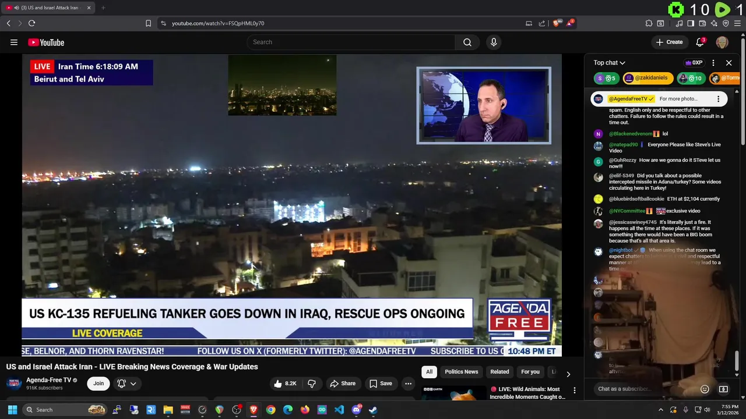Share page using address bar share icon

point(542,23)
